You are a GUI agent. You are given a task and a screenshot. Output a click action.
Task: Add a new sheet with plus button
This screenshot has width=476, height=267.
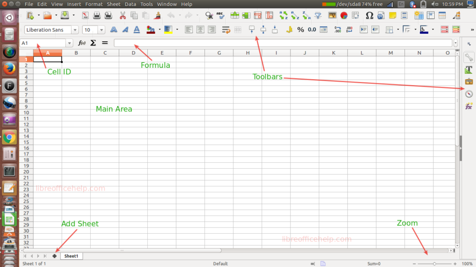click(54, 256)
